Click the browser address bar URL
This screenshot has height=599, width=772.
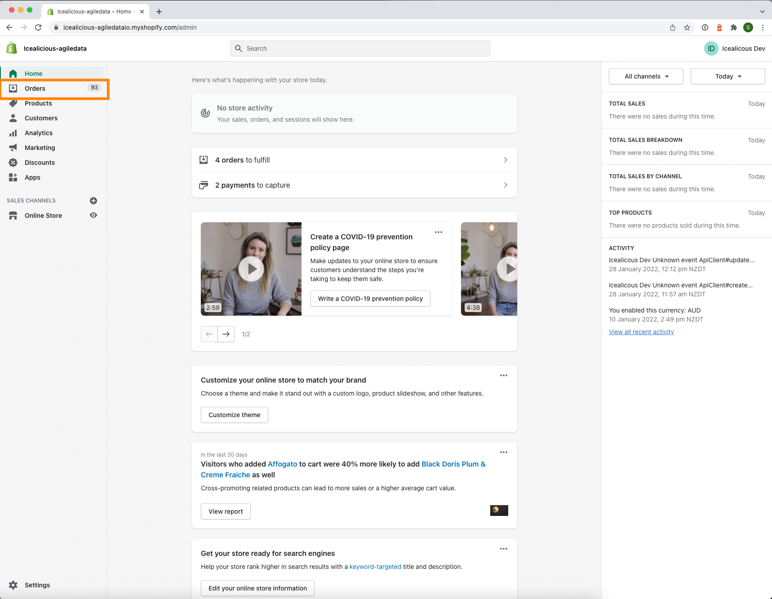point(130,27)
